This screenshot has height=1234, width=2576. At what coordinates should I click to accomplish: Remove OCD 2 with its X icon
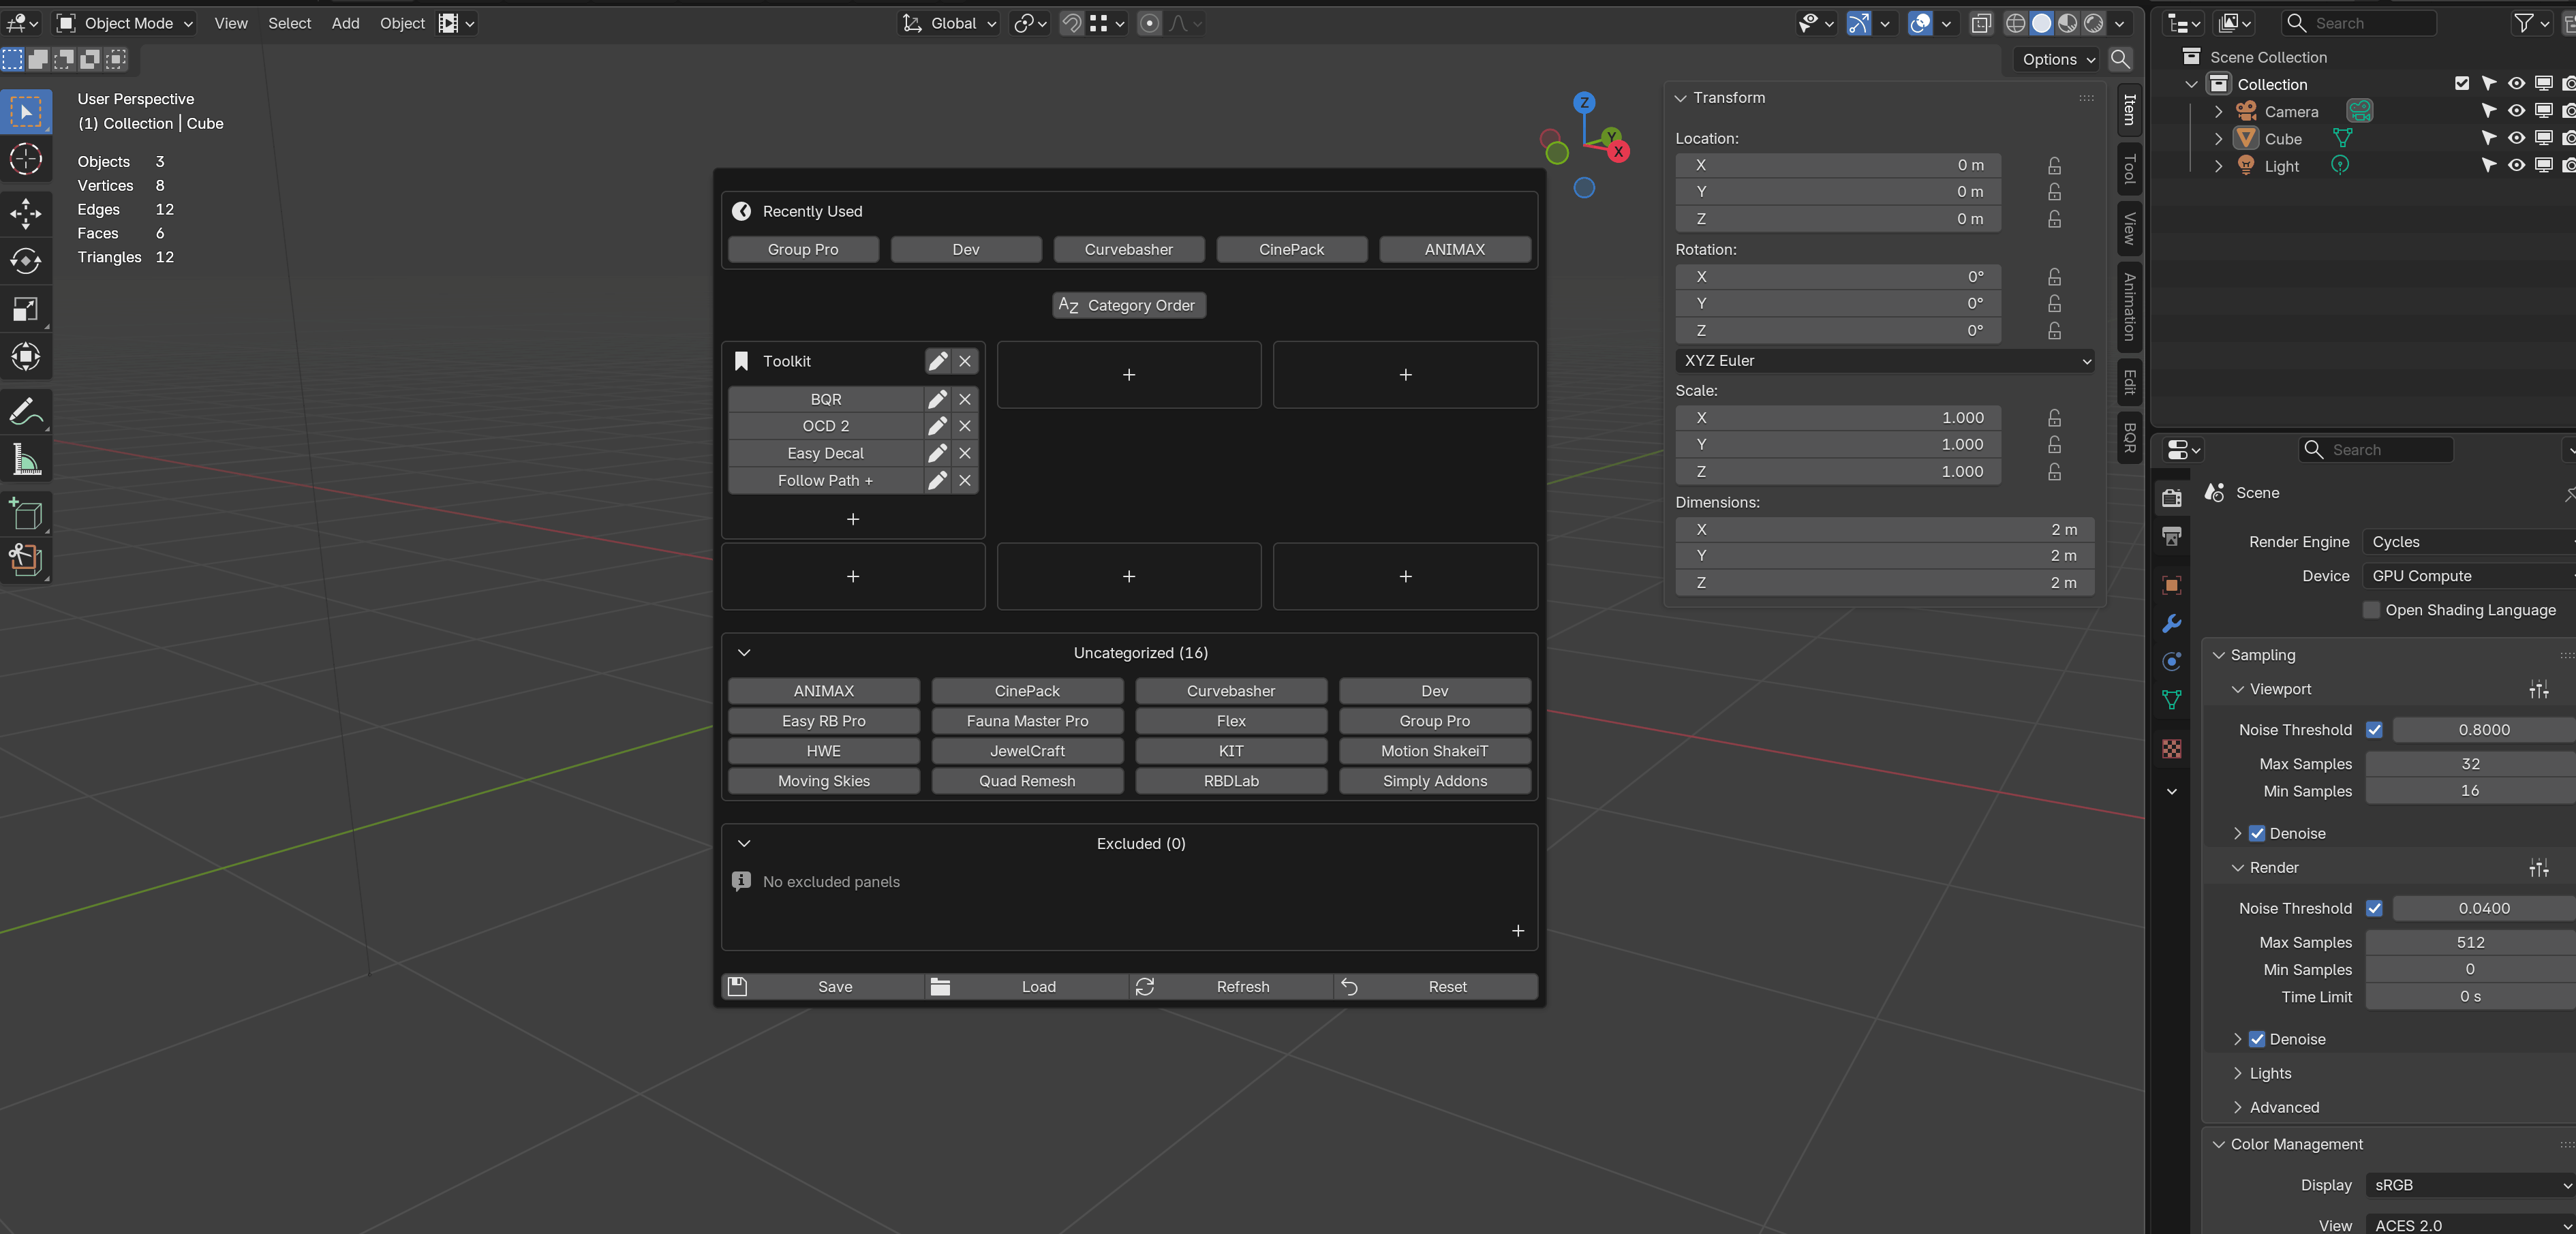[965, 426]
